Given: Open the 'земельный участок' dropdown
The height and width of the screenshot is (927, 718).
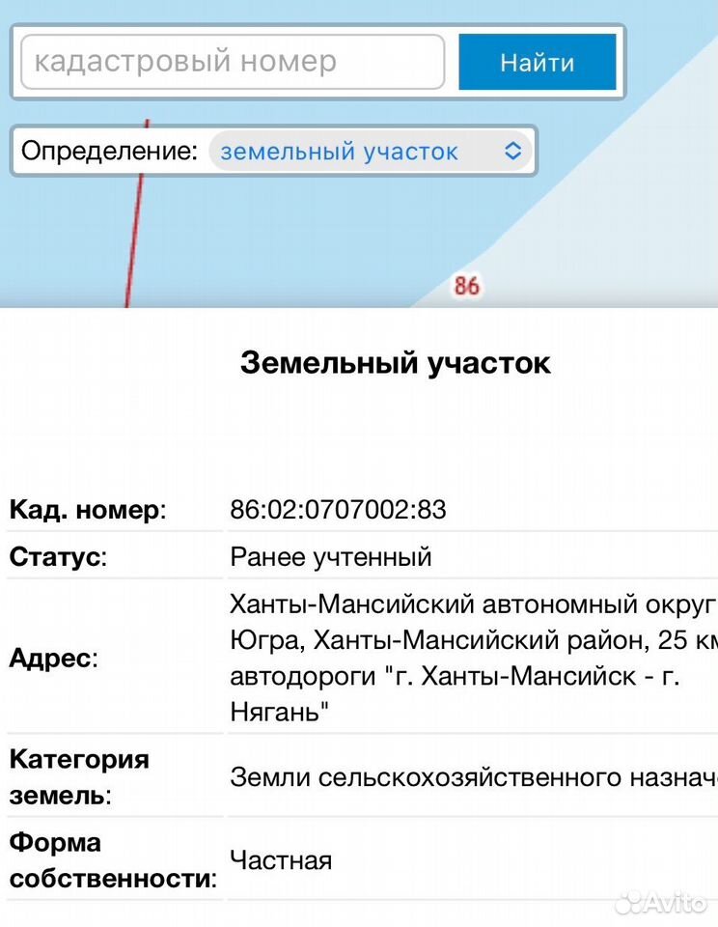Looking at the screenshot, I should click(371, 152).
